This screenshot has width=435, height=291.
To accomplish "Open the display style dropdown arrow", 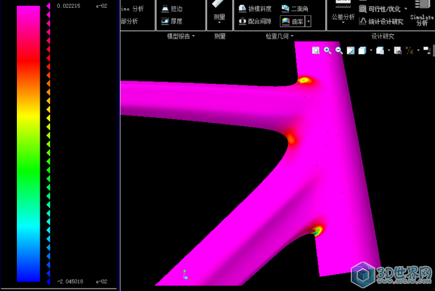I will (x=371, y=50).
